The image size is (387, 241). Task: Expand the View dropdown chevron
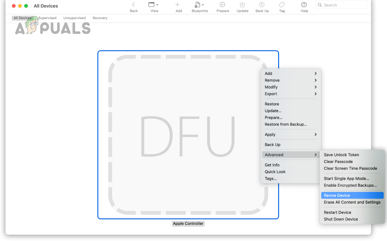tap(158, 5)
